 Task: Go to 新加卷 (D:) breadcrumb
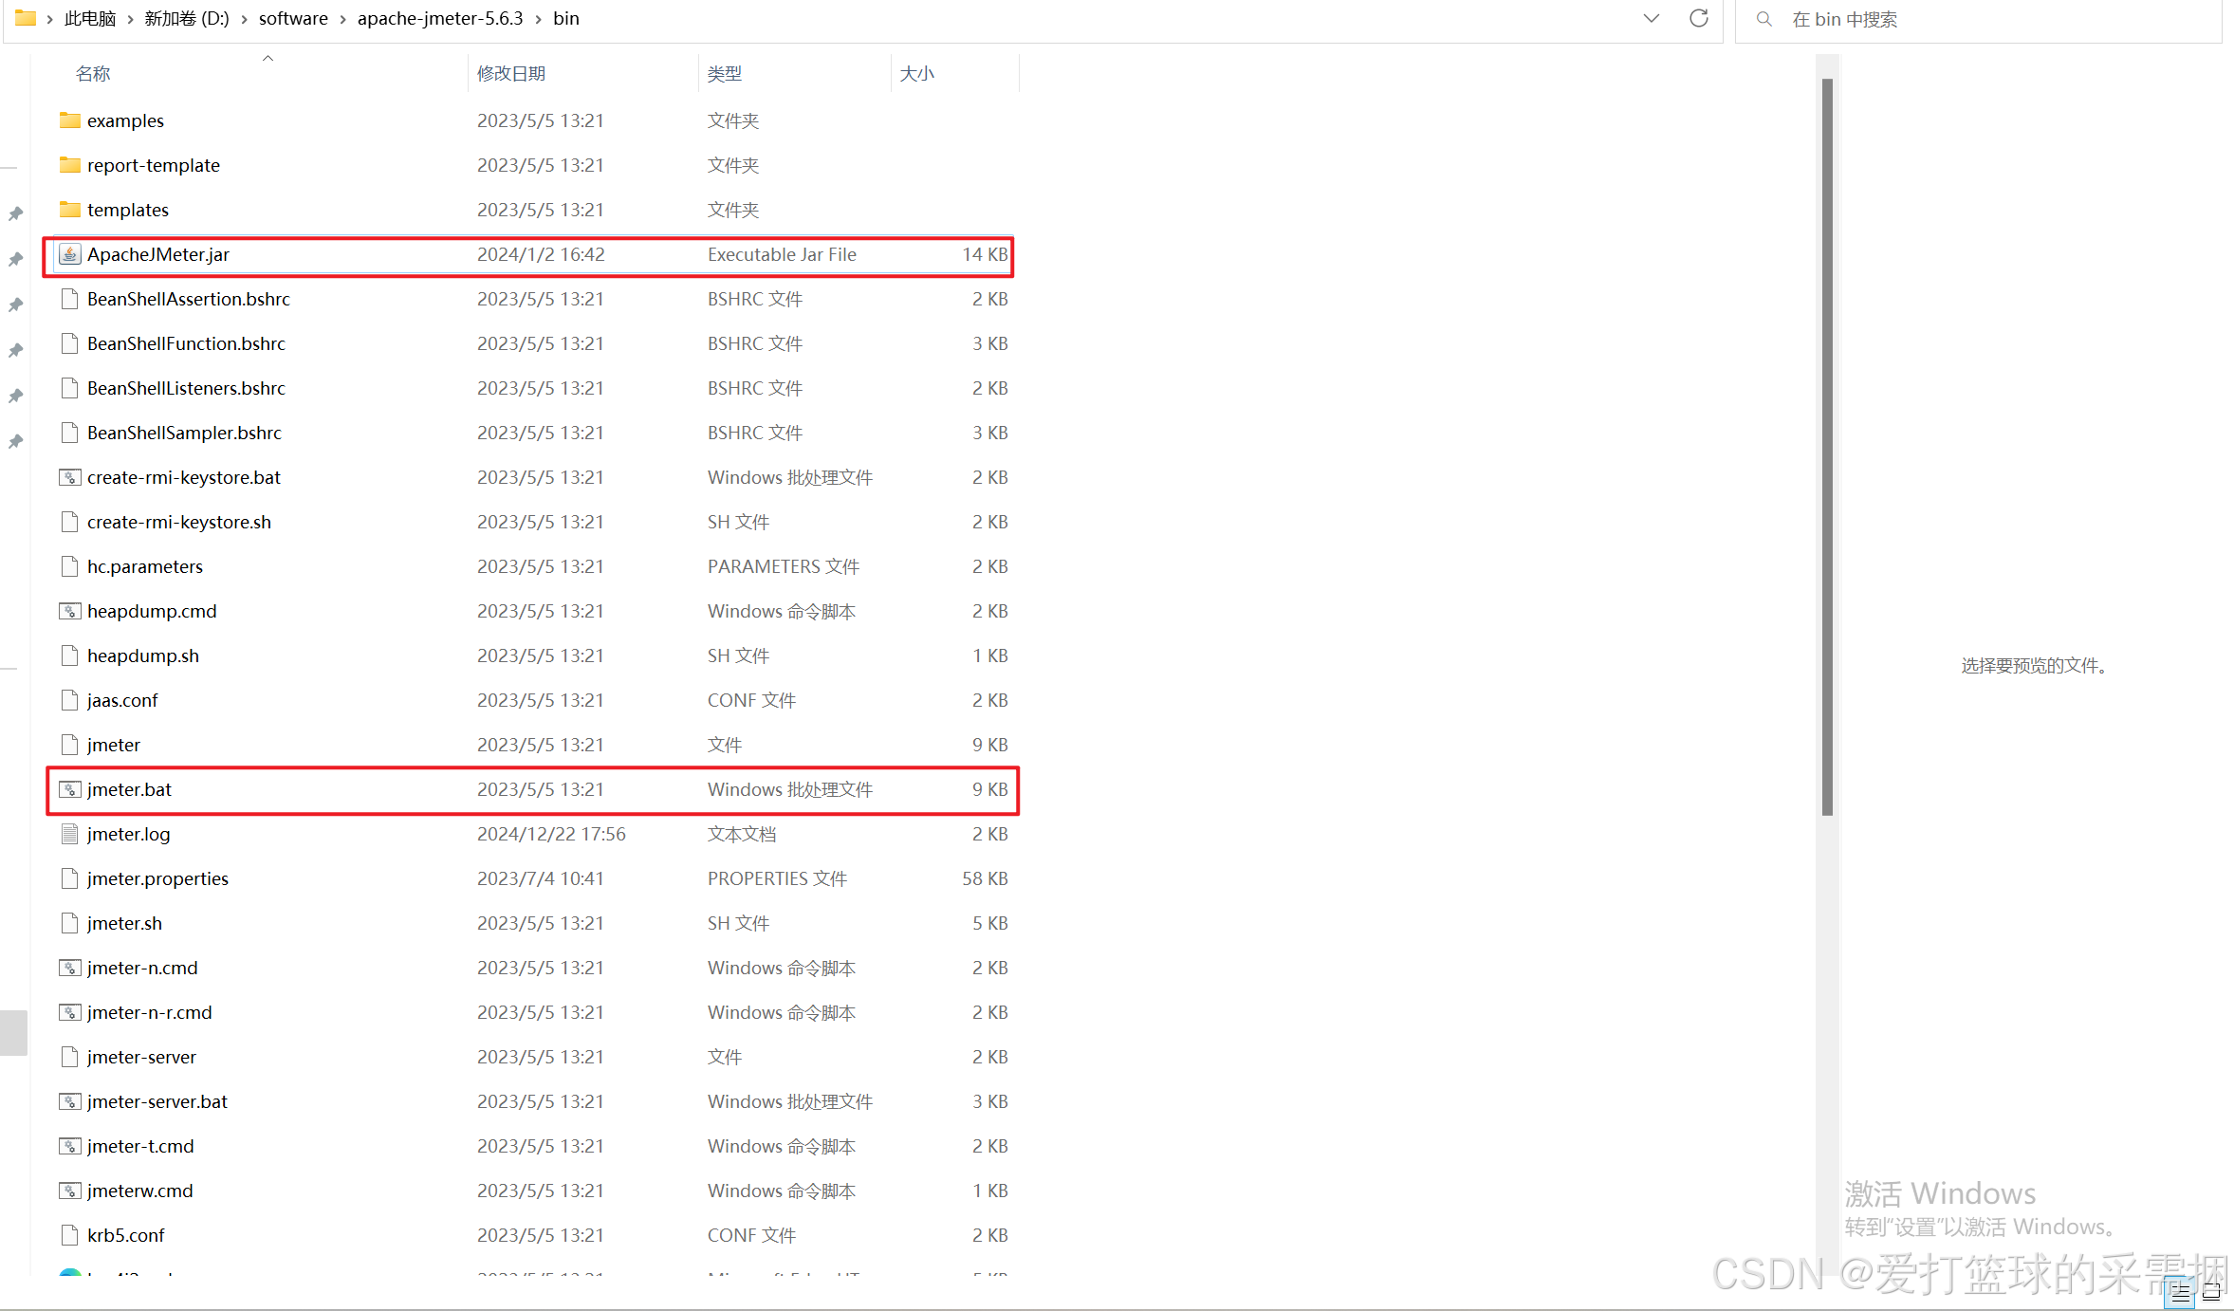point(186,19)
